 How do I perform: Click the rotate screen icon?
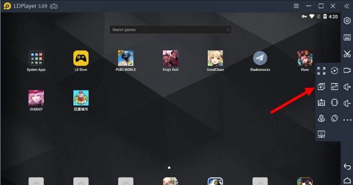pos(334,118)
